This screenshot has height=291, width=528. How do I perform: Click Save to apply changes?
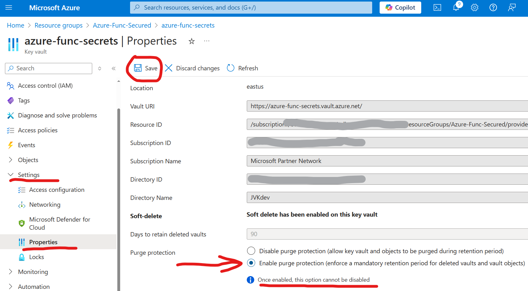145,68
